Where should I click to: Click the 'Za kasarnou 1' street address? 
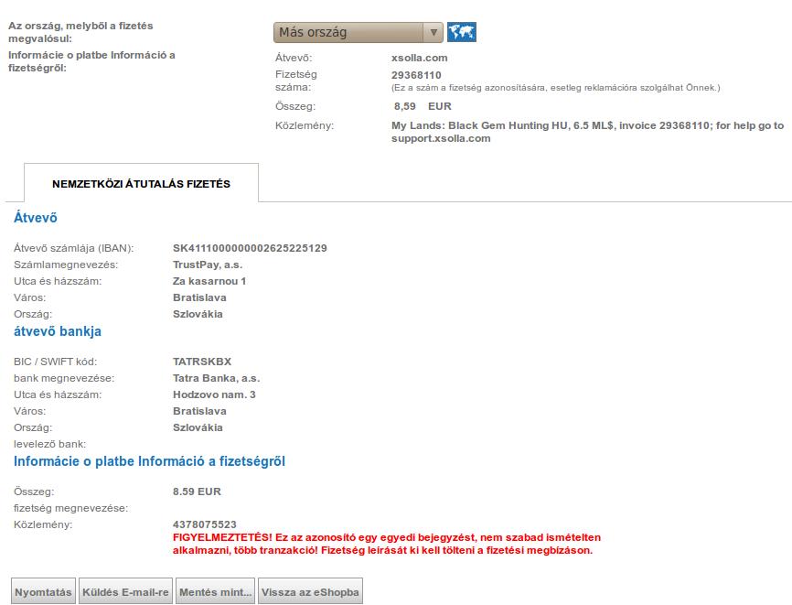pos(209,281)
